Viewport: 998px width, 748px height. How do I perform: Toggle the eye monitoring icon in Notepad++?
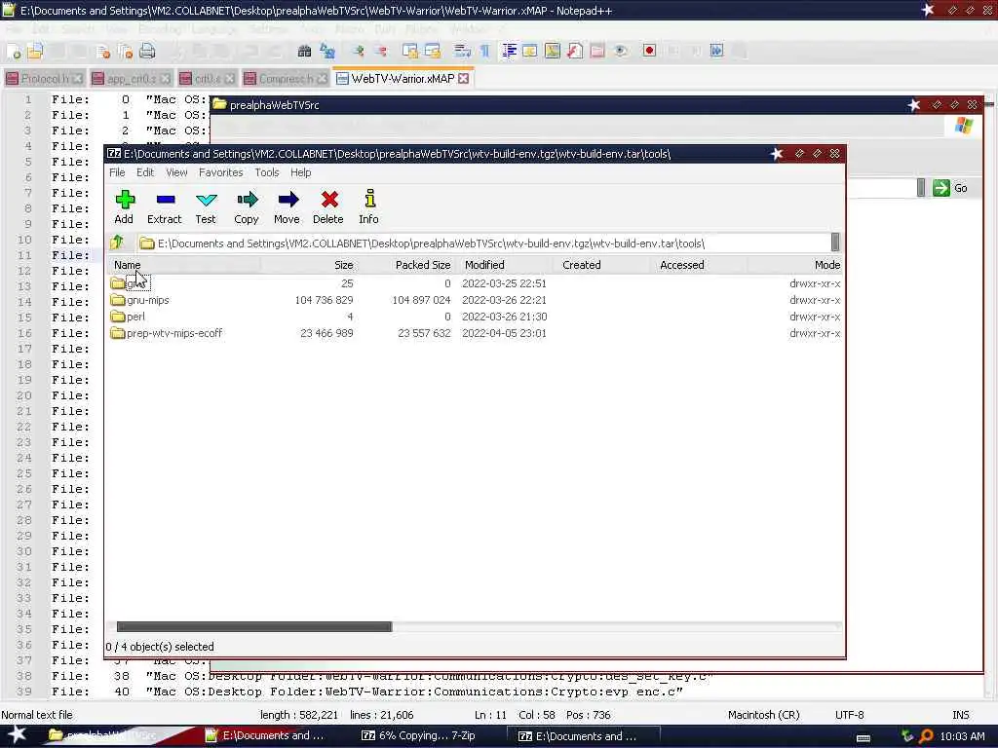621,51
